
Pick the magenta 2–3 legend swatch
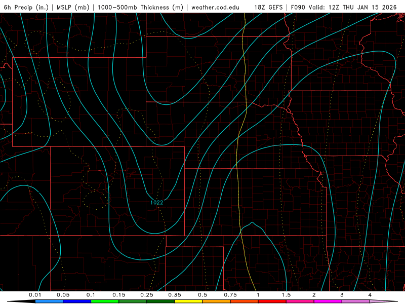(x=328, y=301)
